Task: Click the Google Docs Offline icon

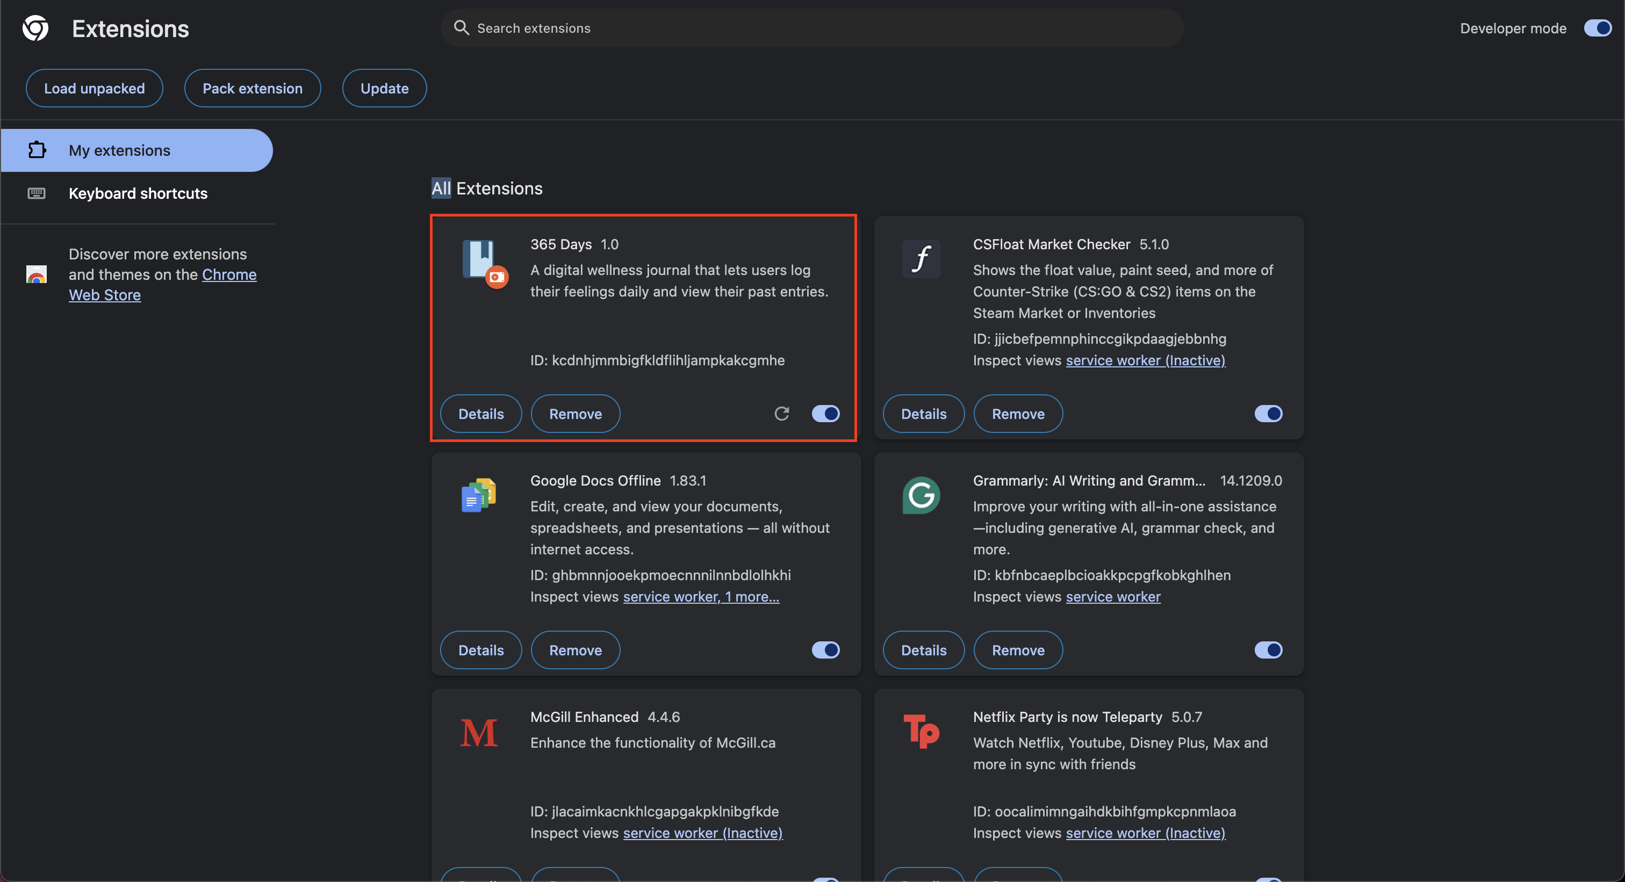Action: 479,495
